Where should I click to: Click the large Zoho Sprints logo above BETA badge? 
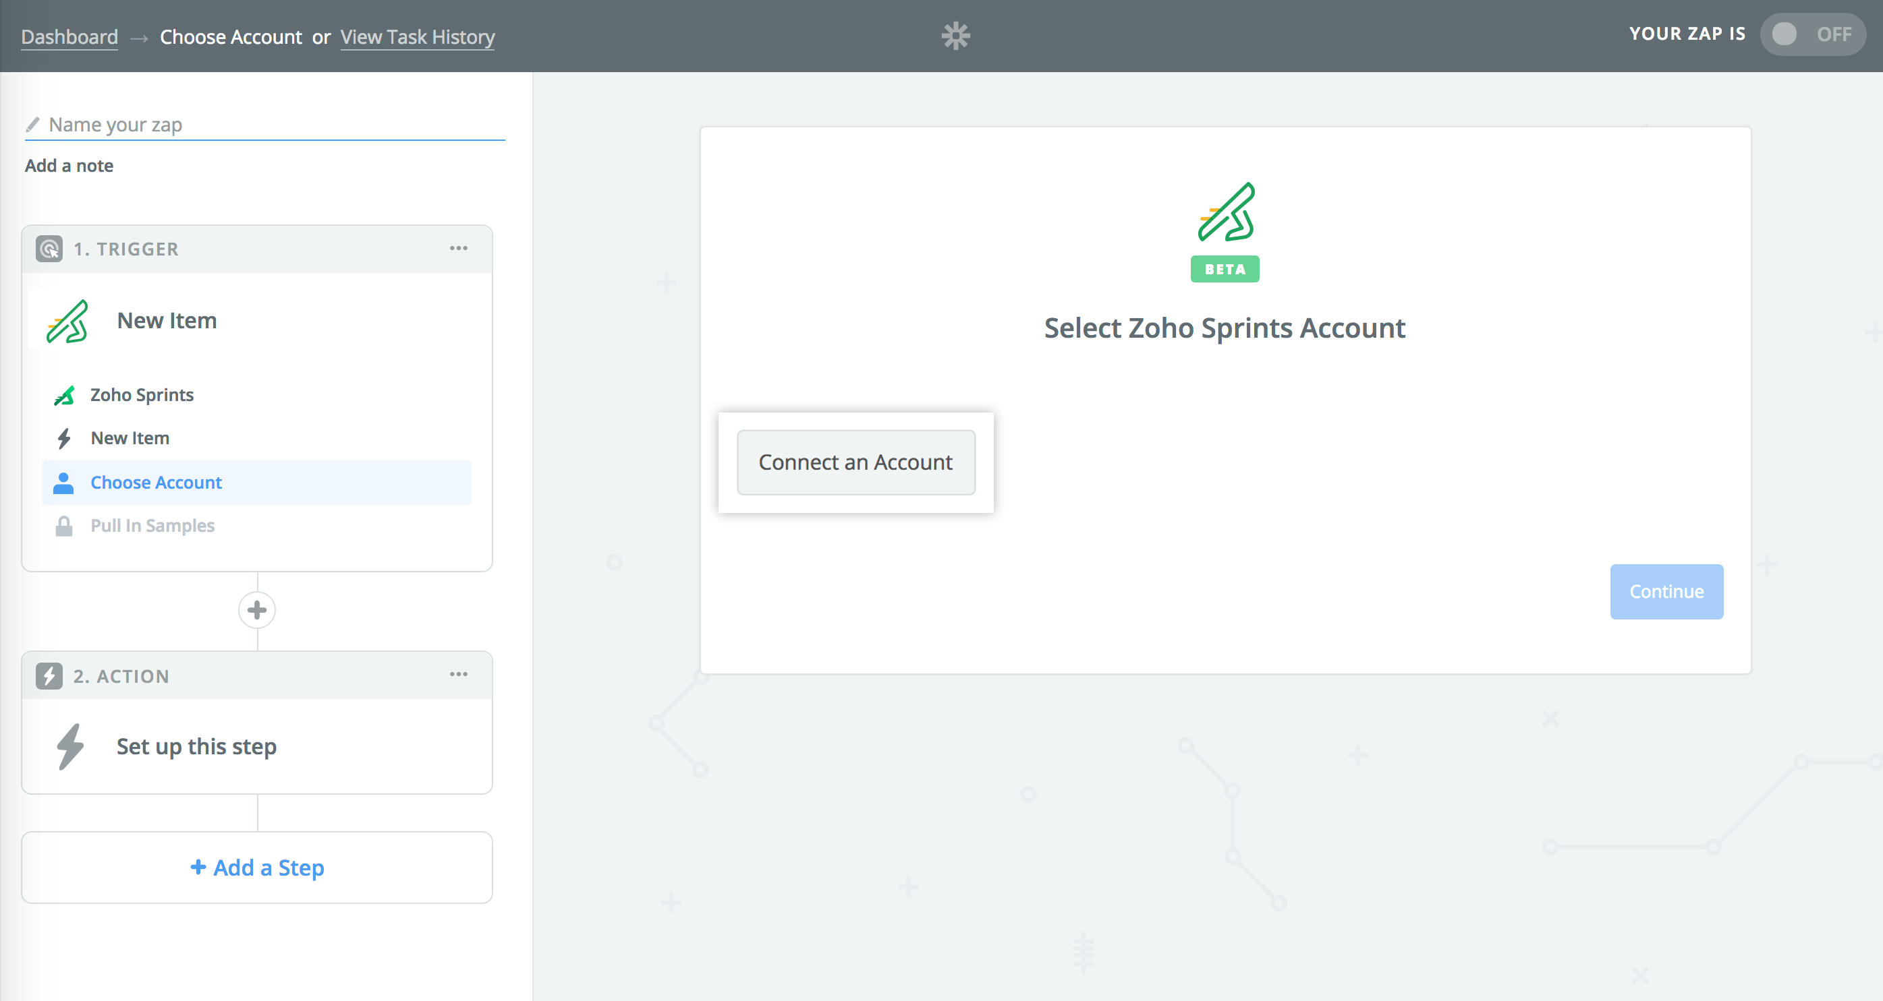pos(1226,212)
